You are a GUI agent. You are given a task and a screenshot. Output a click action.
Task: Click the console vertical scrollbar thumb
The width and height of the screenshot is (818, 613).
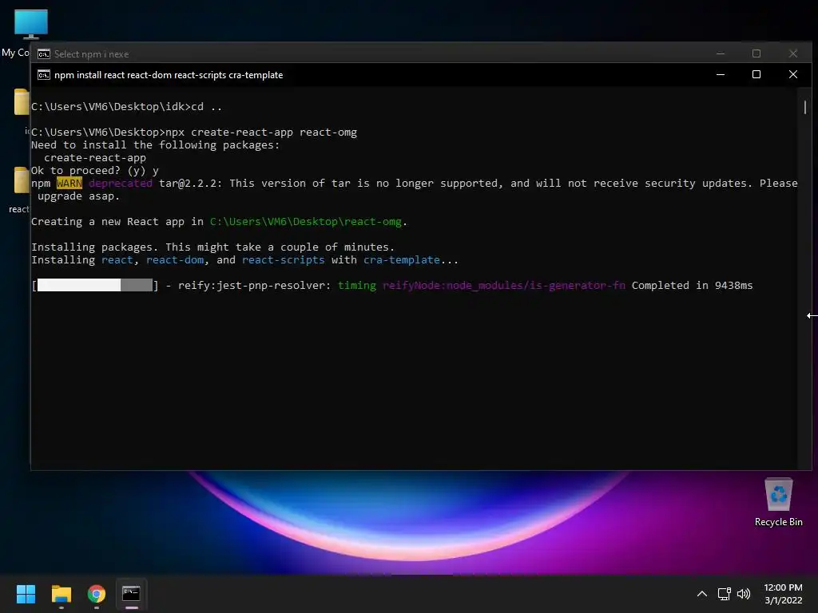pos(805,108)
